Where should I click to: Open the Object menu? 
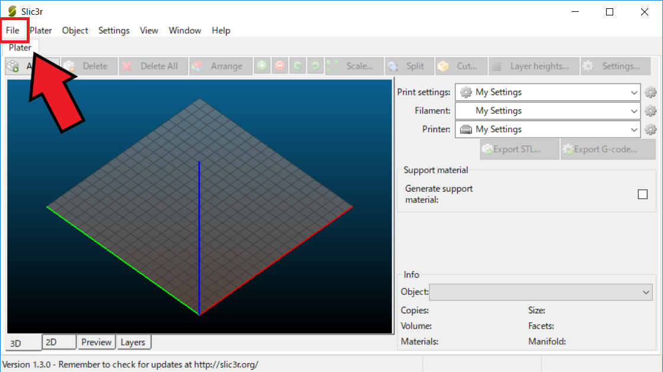[75, 30]
